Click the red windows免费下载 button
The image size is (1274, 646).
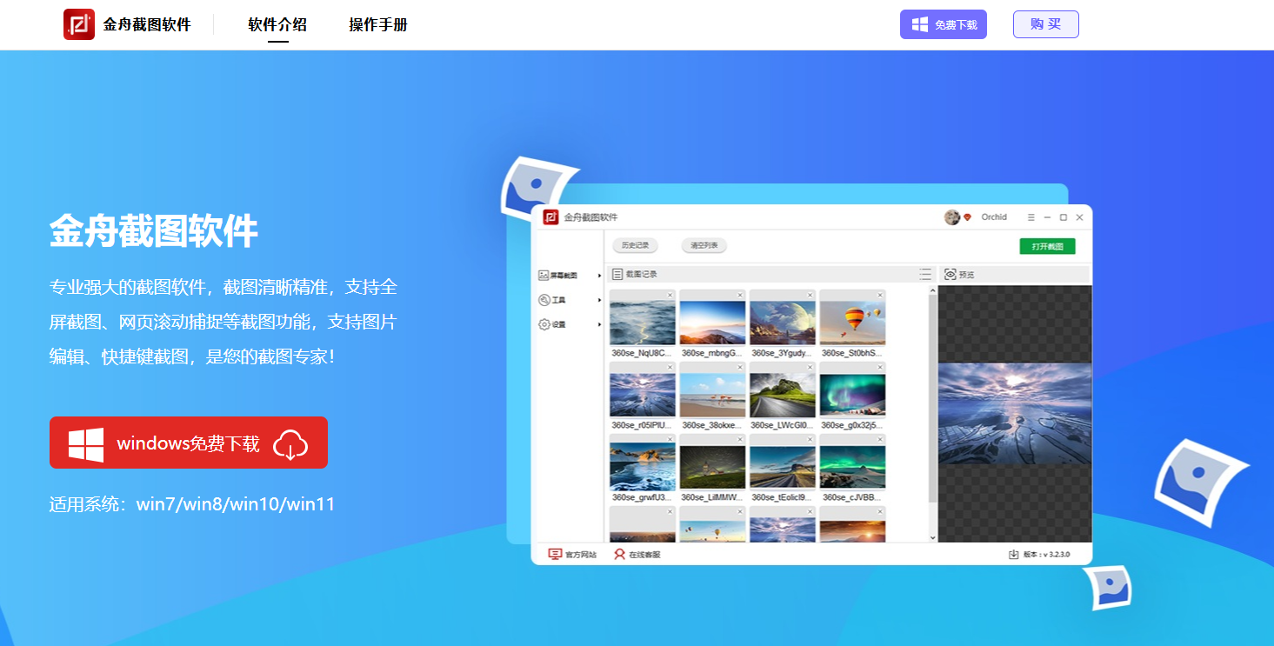point(189,443)
